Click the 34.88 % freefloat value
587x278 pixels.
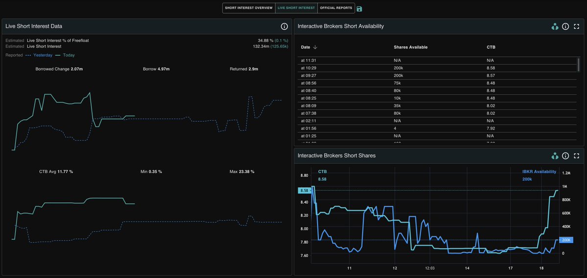[265, 41]
